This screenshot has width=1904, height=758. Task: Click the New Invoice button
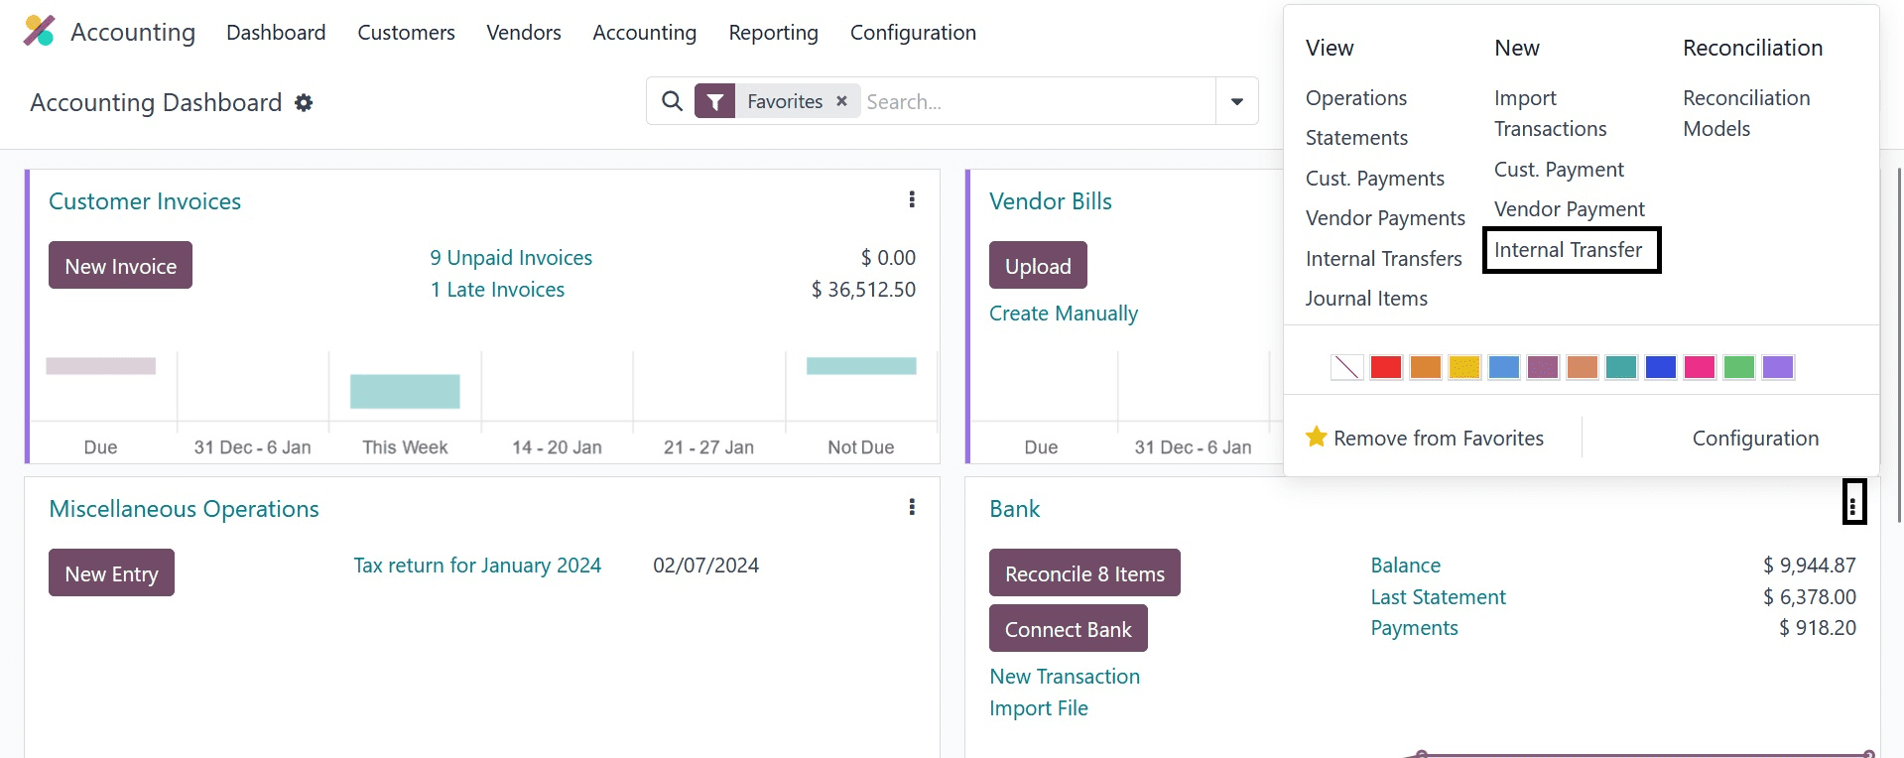click(x=120, y=266)
